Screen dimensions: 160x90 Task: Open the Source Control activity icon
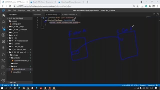[x=3, y=28]
